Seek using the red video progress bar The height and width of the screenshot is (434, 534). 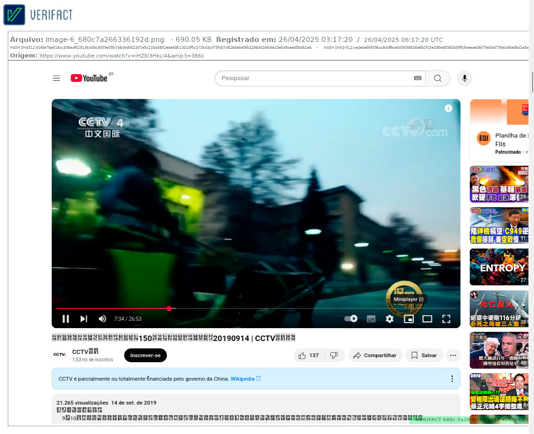[x=256, y=308]
